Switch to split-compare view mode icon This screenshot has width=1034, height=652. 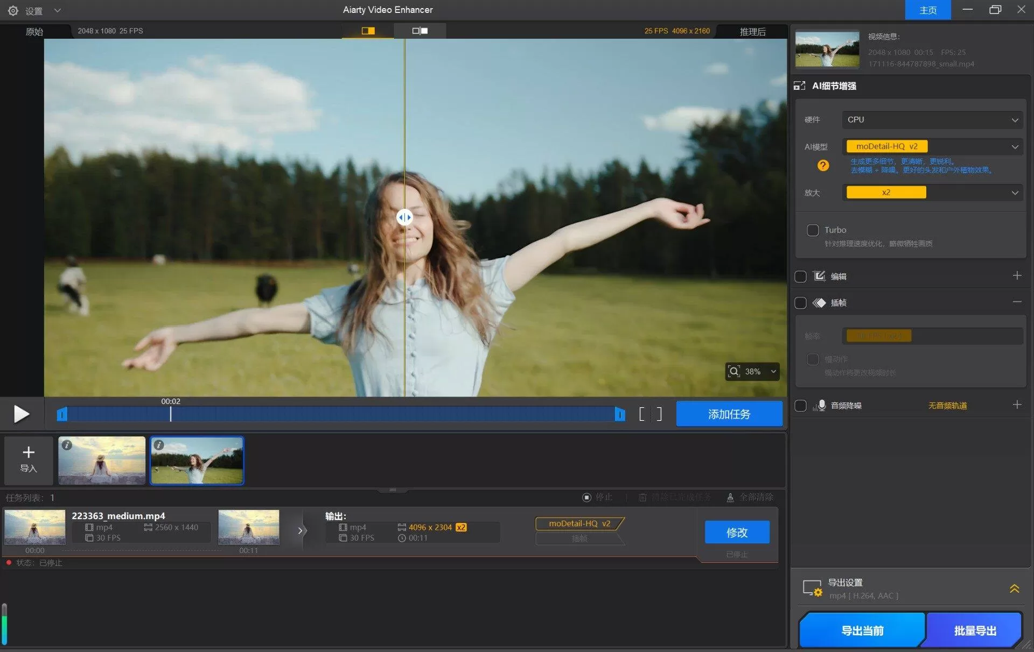pos(368,31)
